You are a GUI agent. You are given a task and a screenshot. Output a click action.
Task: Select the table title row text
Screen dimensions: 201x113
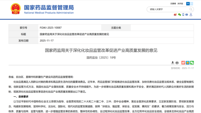(74, 34)
